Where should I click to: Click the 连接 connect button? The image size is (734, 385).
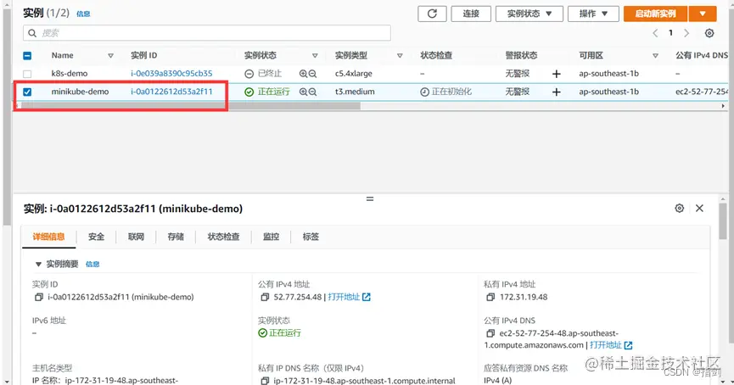(x=471, y=14)
